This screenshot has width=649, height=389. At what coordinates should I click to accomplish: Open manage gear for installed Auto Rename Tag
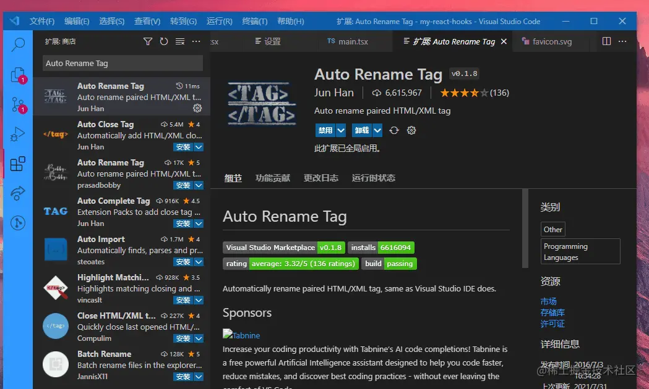[x=197, y=108]
